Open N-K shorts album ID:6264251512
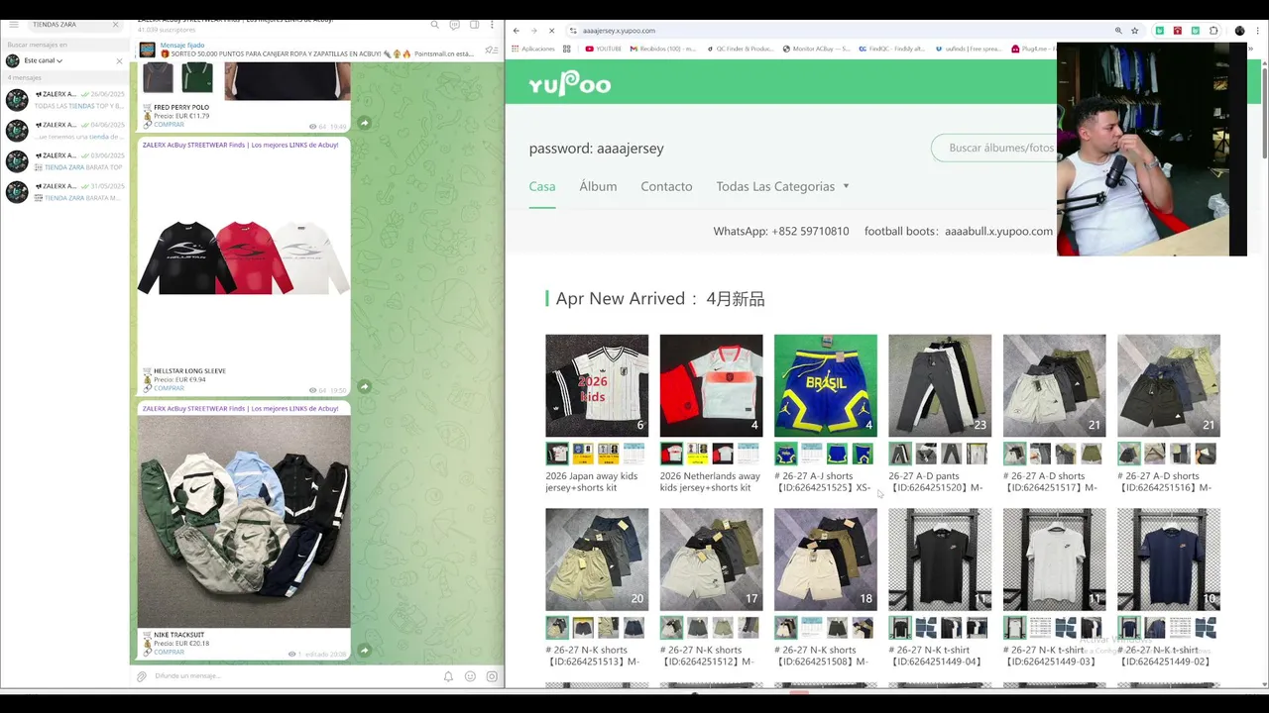Viewport: 1269px width, 713px height. 712,560
